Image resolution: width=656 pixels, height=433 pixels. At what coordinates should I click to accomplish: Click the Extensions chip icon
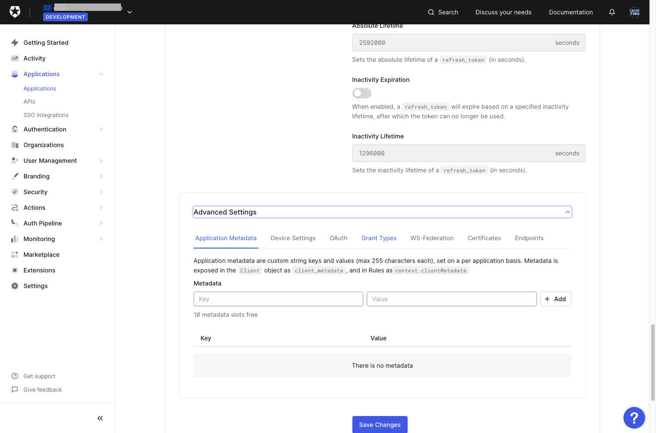pos(15,270)
